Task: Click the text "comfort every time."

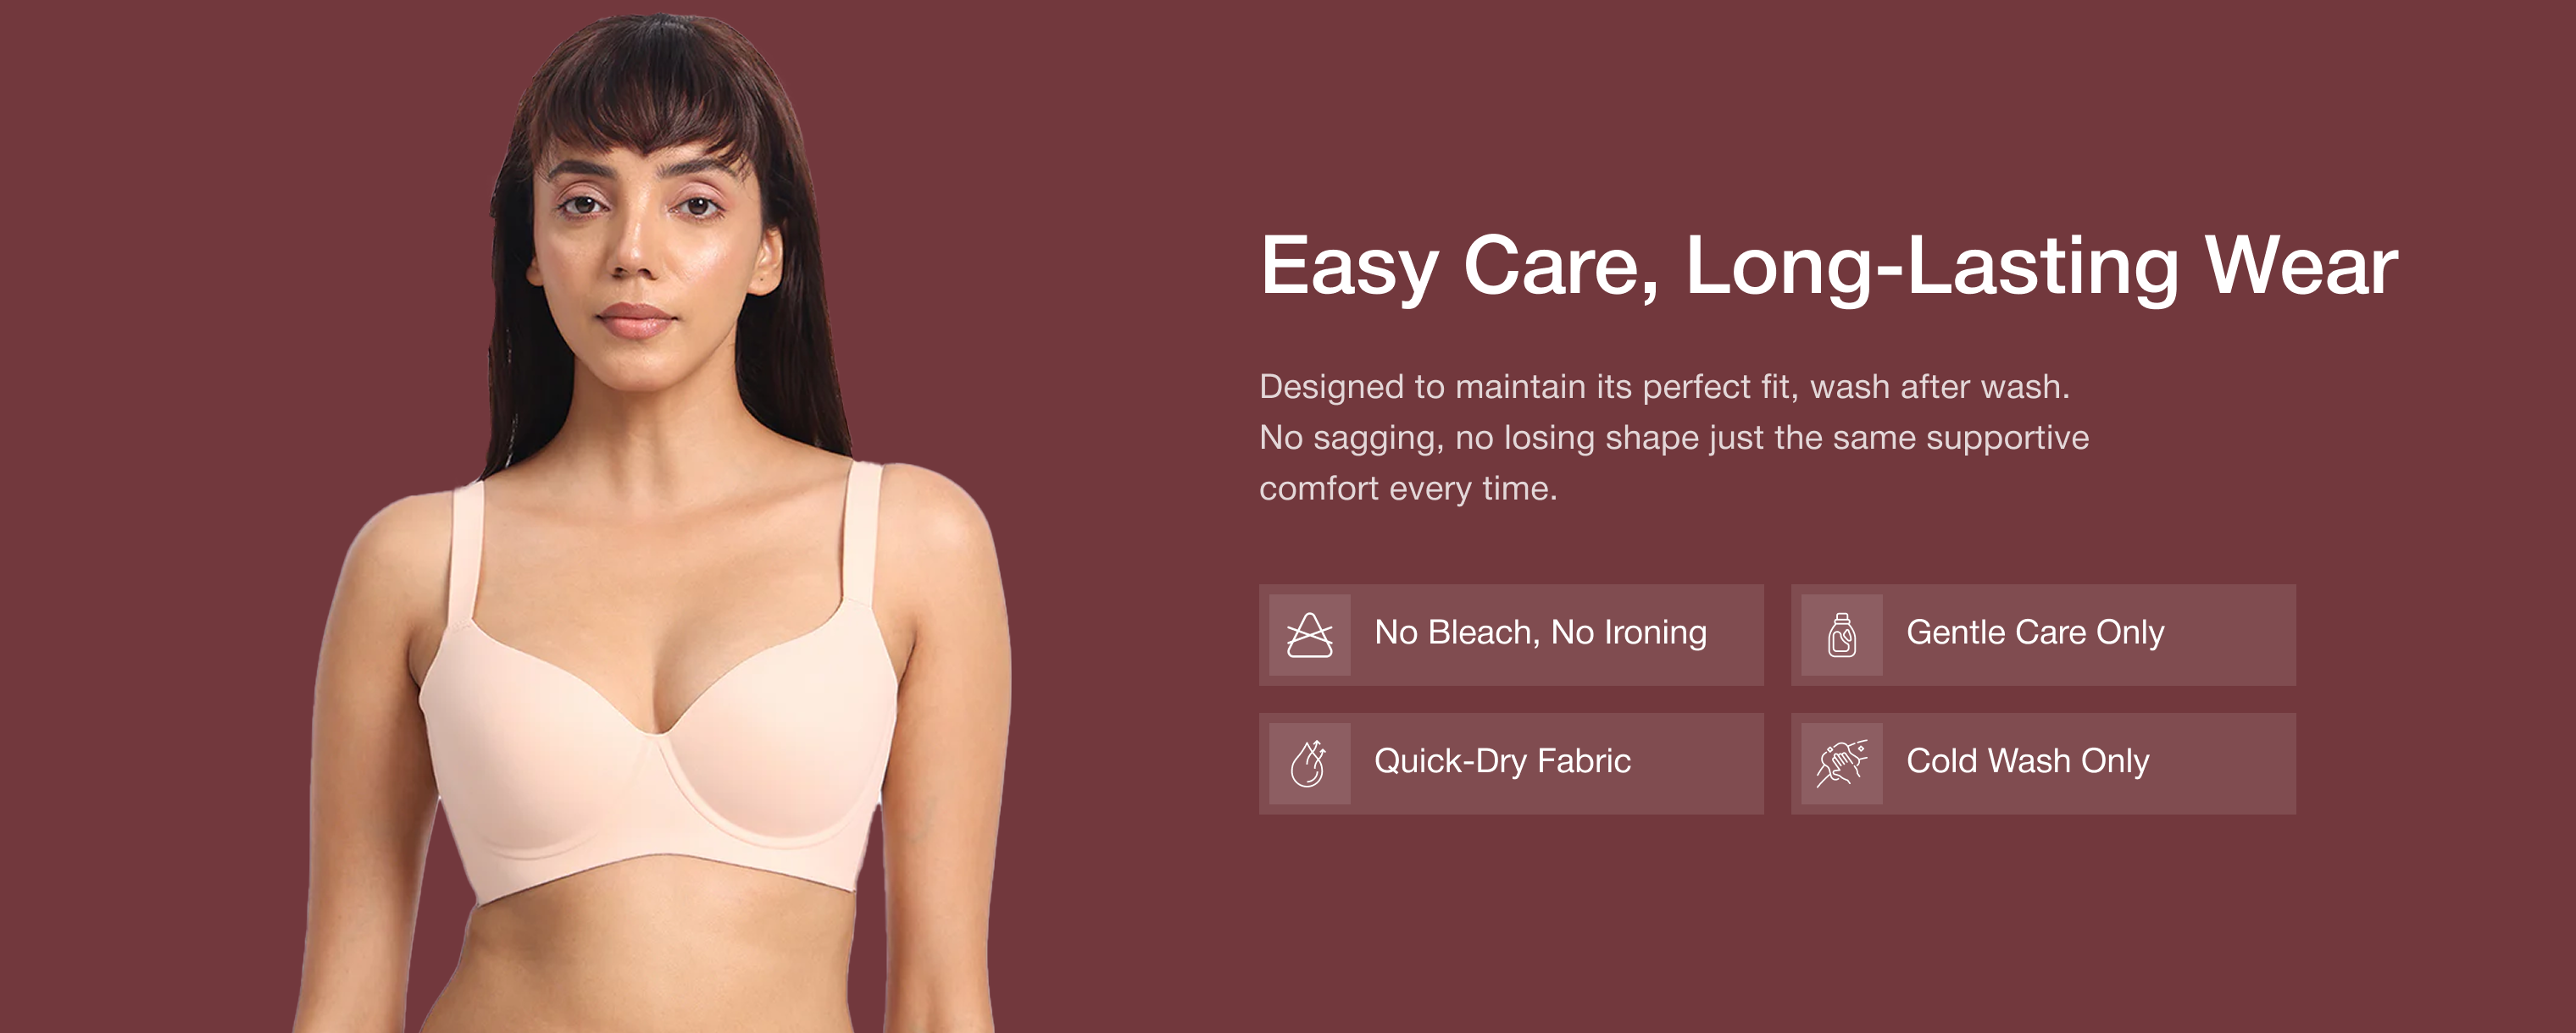Action: click(1408, 489)
